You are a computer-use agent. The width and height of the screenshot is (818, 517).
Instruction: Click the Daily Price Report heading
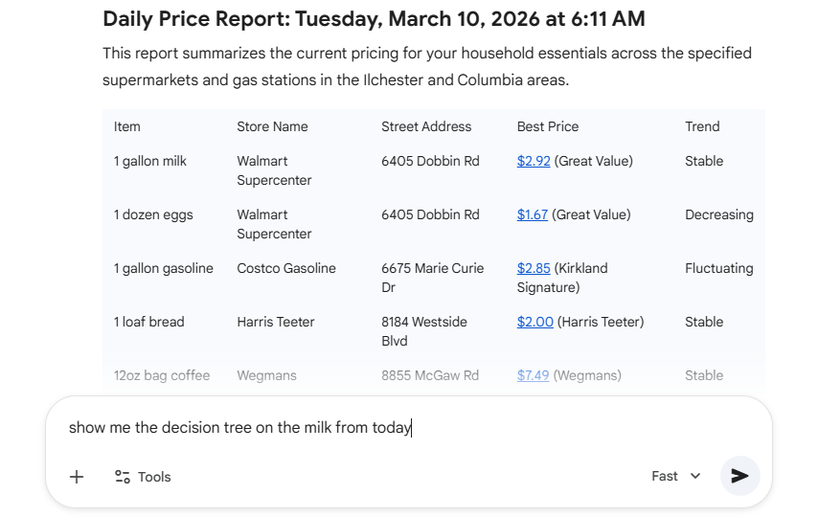point(374,19)
